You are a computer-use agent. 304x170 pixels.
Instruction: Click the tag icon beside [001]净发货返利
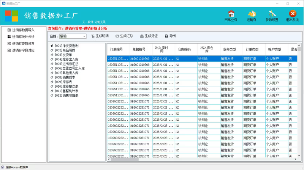(x=52, y=46)
